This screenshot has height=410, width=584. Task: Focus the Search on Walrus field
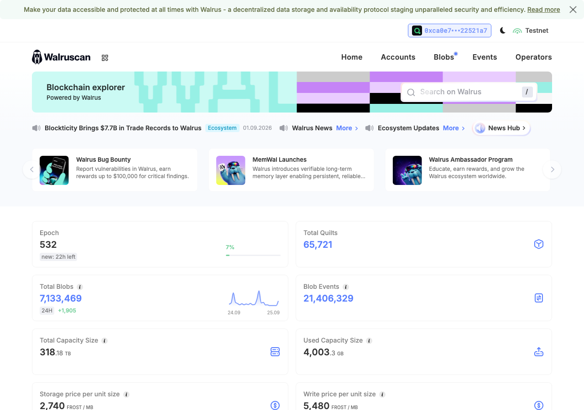[x=469, y=92]
